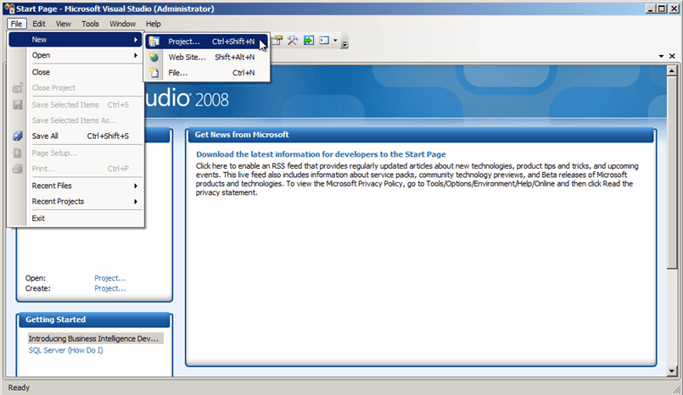Click the Web Site globe icon in submenu
This screenshot has width=683, height=395.
click(154, 57)
